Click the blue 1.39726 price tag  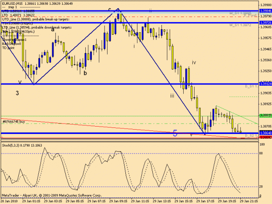pyautogui.click(x=265, y=23)
